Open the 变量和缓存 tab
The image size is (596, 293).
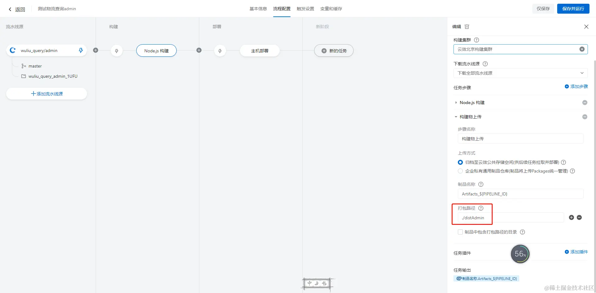pos(331,9)
